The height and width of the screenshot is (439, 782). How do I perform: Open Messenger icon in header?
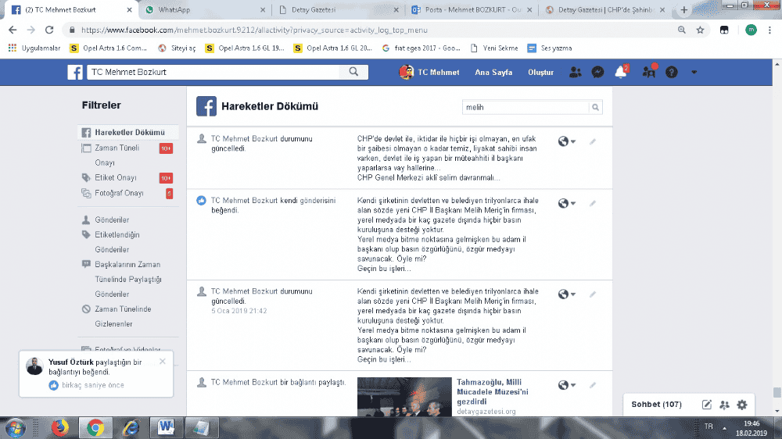597,72
